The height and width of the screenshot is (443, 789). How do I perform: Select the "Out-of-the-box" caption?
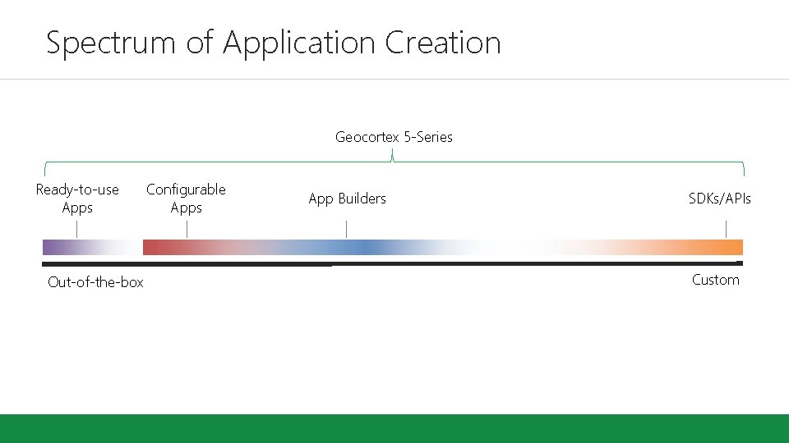[x=95, y=282]
